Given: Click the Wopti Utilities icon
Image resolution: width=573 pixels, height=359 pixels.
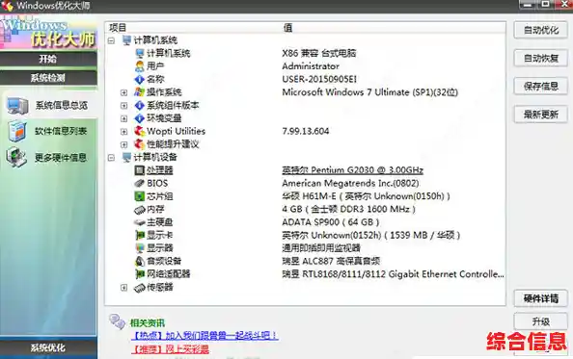Looking at the screenshot, I should [x=139, y=131].
